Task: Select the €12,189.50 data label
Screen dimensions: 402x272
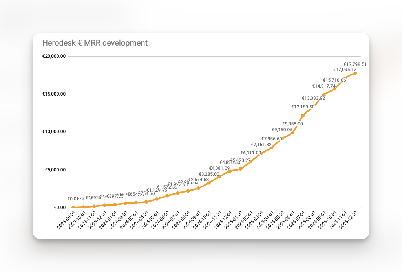Action: pyautogui.click(x=303, y=107)
